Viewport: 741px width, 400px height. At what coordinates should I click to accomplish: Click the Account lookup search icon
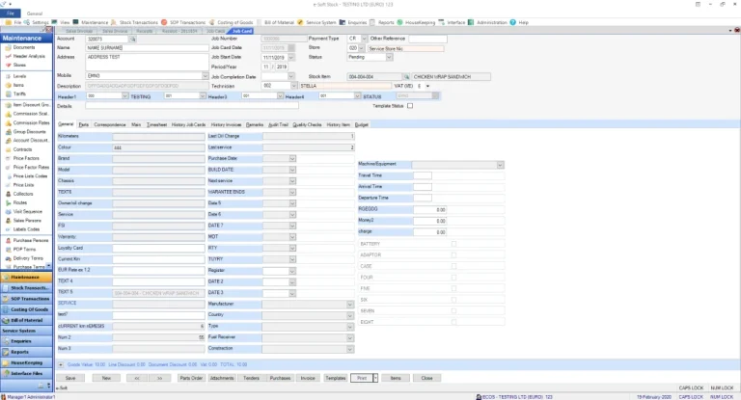(x=133, y=39)
